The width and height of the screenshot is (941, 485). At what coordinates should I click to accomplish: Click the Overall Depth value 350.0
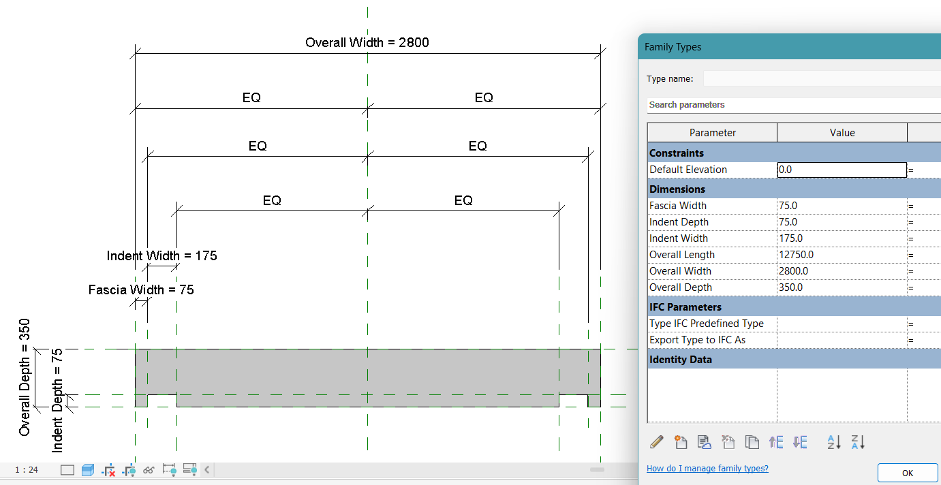click(842, 287)
